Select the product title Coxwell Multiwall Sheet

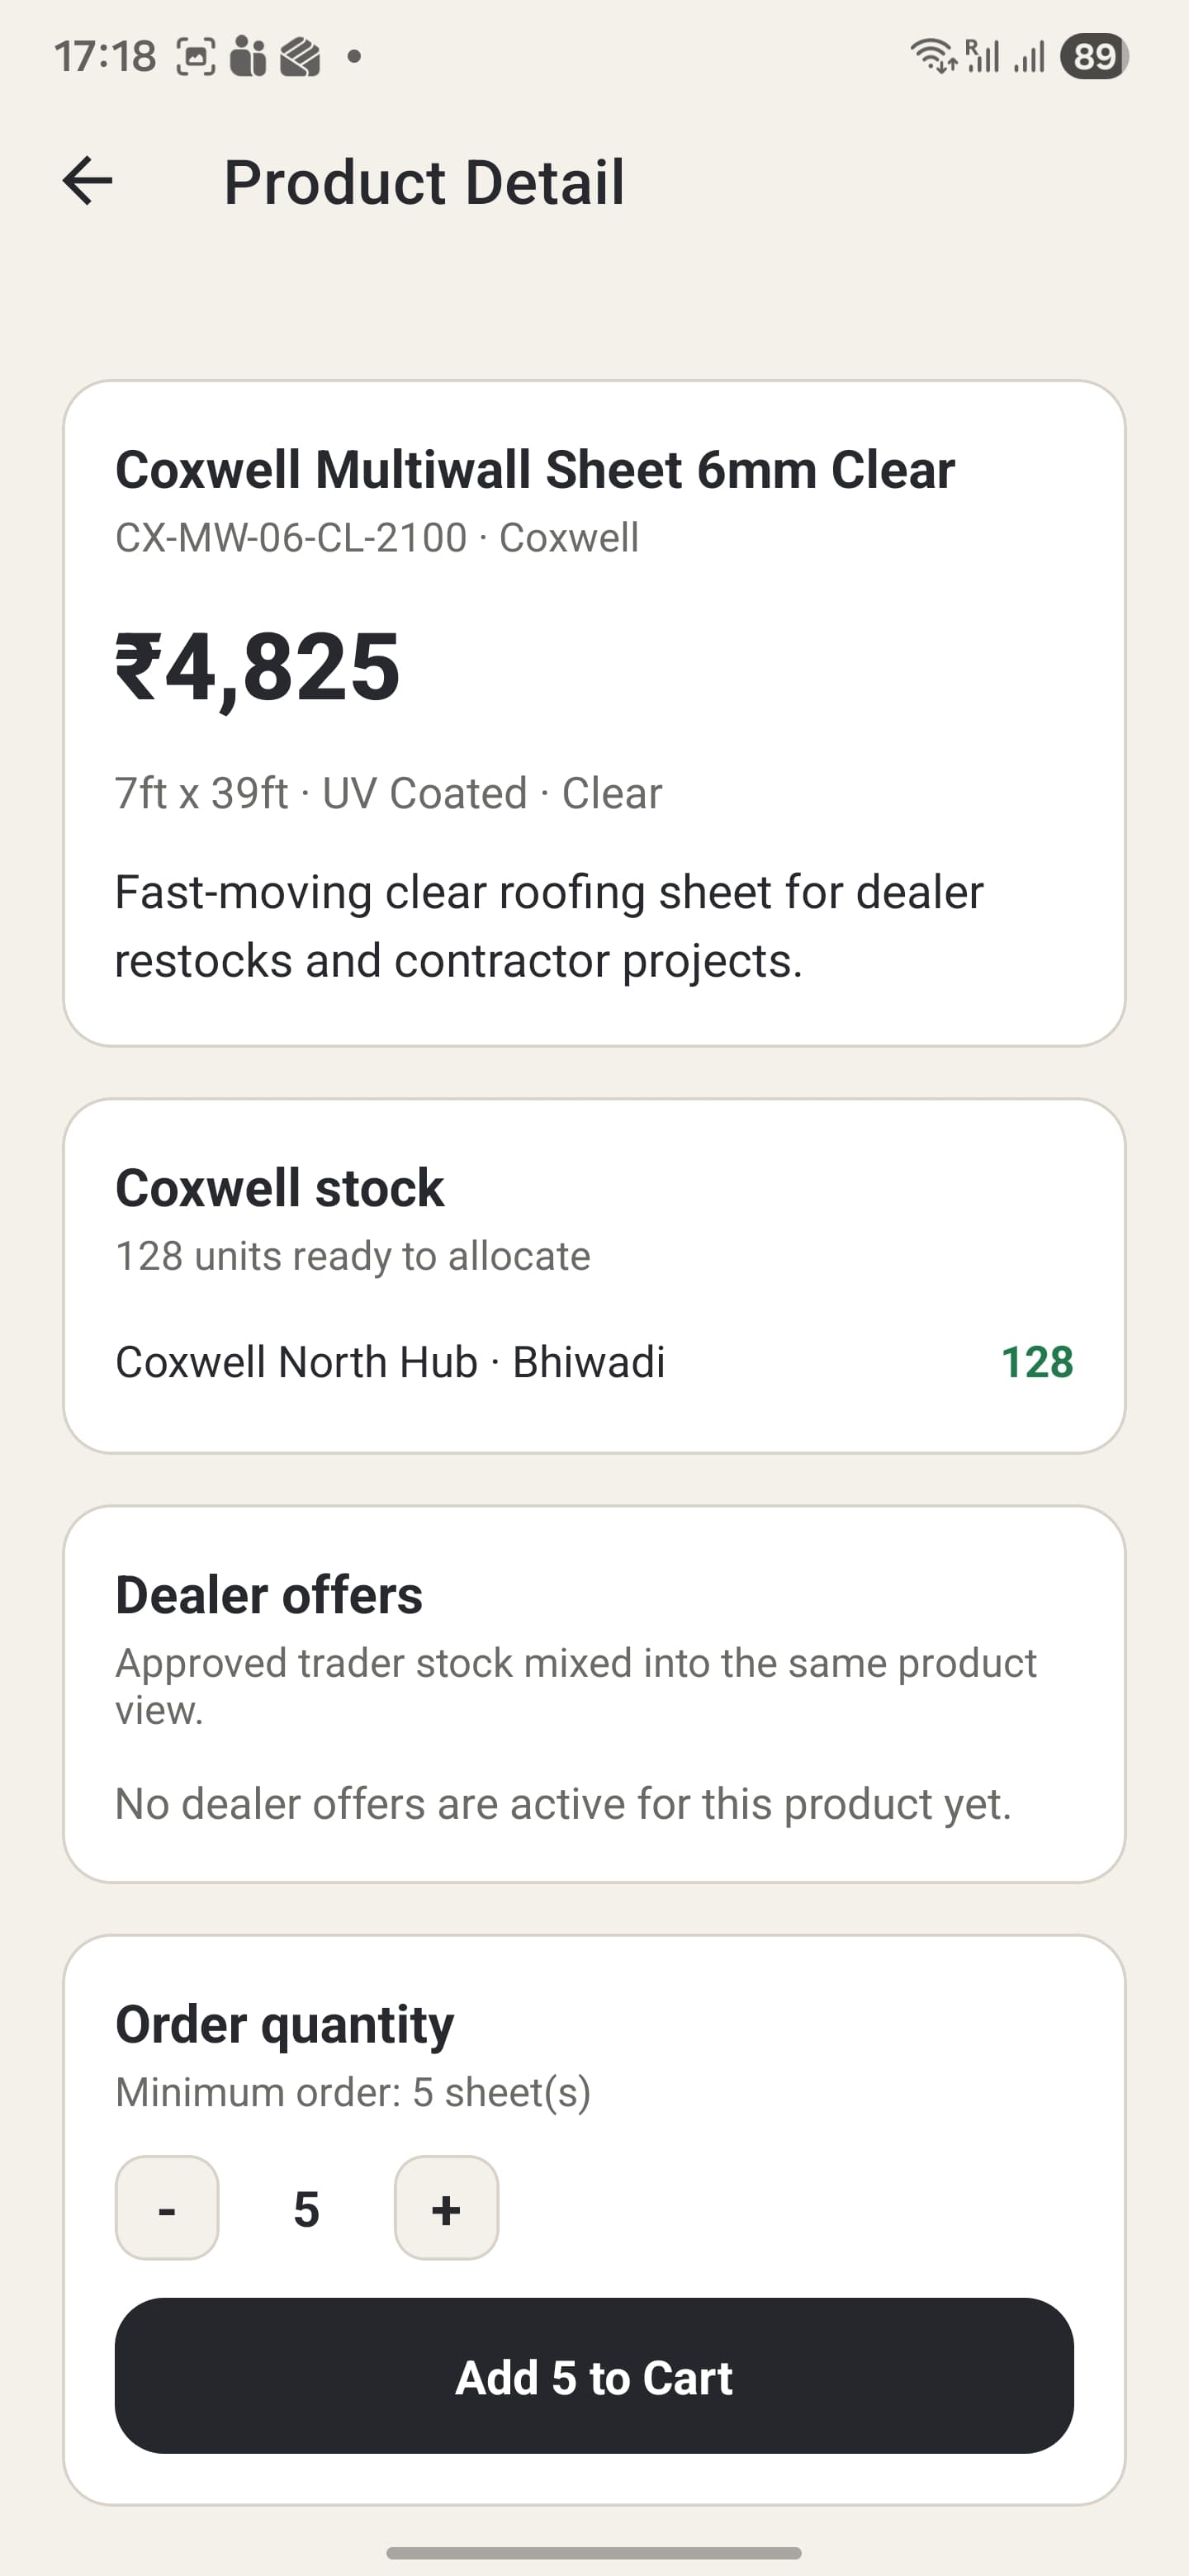point(536,468)
